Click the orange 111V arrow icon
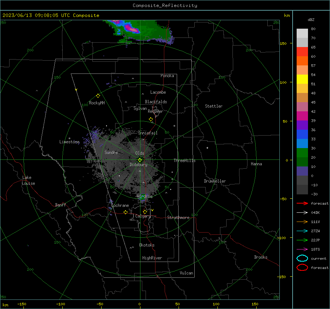Viewport: 330px width, 309px height. 302,222
